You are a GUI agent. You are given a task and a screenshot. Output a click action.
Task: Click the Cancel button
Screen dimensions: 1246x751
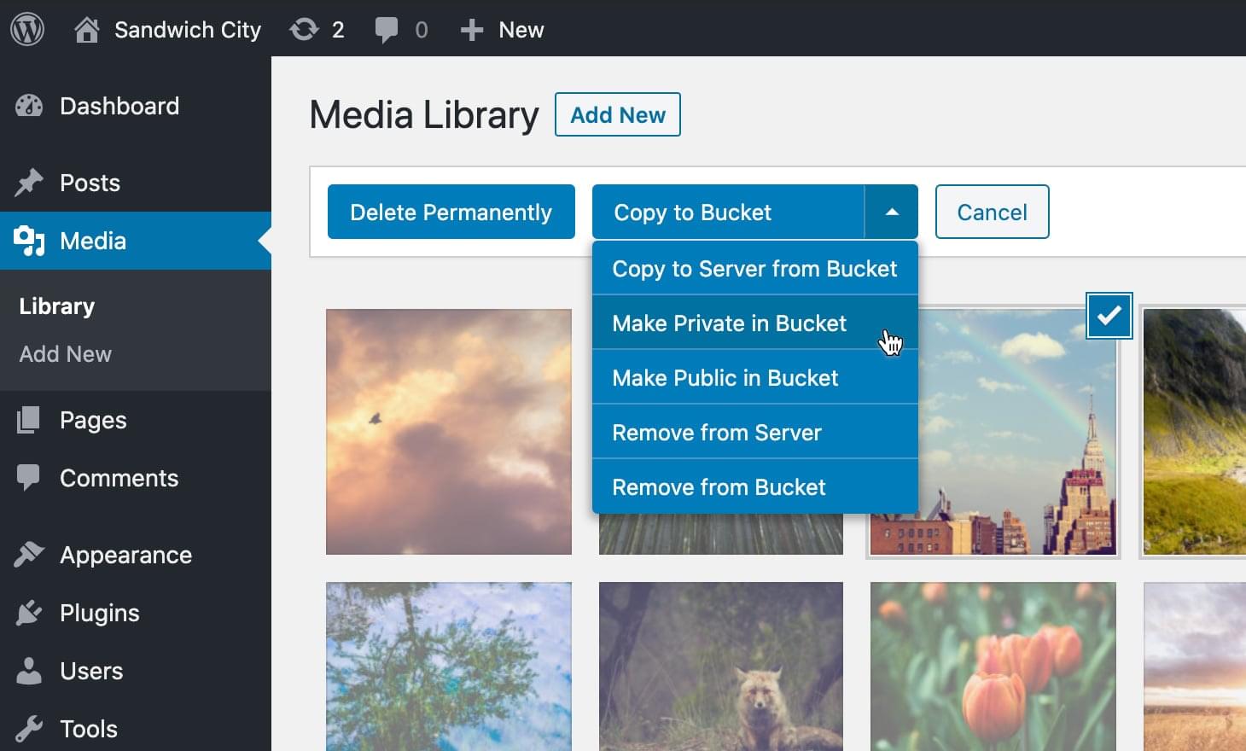992,212
